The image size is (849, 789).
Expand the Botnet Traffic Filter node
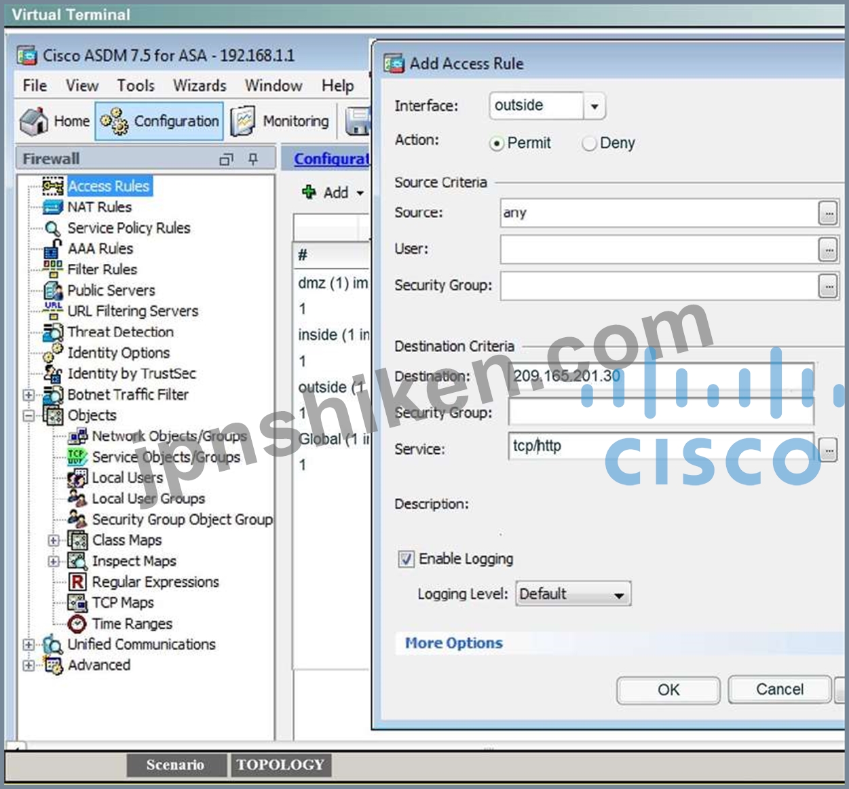click(29, 395)
